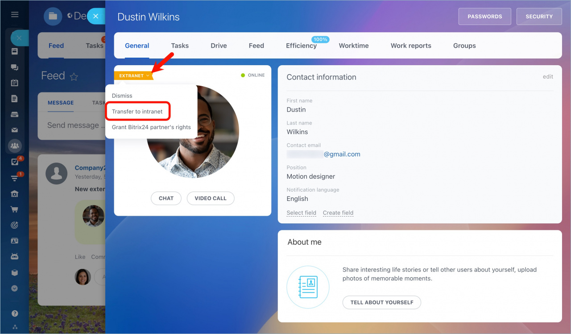
Task: Click the SECURITY button
Action: tap(539, 17)
